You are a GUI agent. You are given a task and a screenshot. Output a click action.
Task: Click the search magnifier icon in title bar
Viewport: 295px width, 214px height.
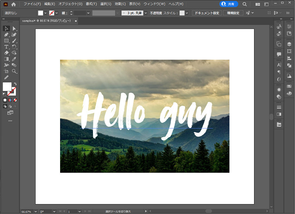[244, 4]
